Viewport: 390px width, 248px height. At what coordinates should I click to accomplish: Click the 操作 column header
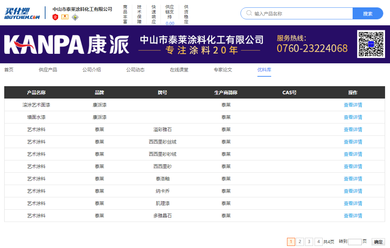[x=353, y=93]
